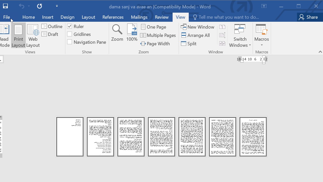Switch to the Home tab

(x=29, y=17)
